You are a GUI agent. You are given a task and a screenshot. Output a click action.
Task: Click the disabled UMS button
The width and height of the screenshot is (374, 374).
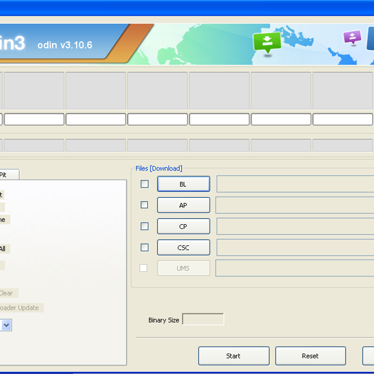[184, 268]
